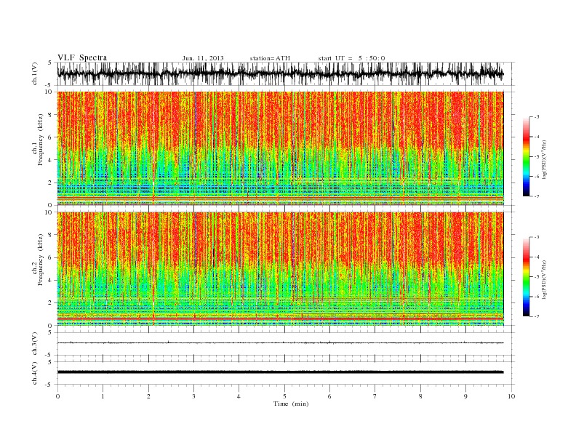Click the ch.2 'Frequency (kHz)' axis label

(41, 260)
